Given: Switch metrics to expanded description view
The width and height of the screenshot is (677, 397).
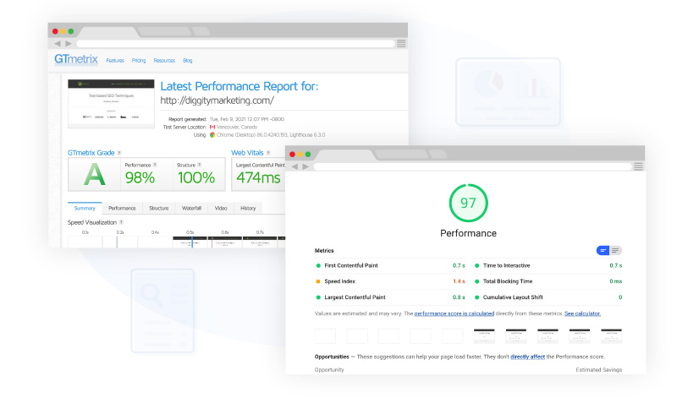Looking at the screenshot, I should click(615, 250).
